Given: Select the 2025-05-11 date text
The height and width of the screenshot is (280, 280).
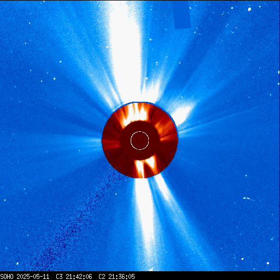Looking at the screenshot, I should tap(33, 277).
